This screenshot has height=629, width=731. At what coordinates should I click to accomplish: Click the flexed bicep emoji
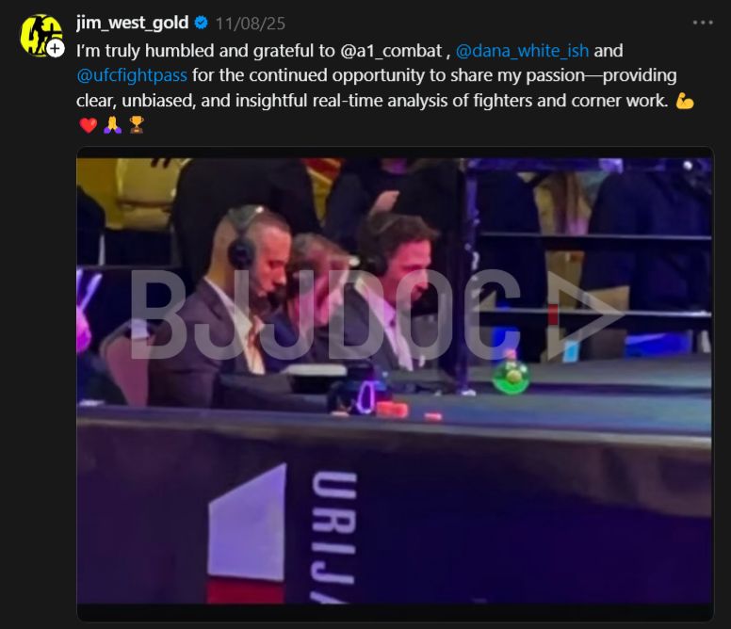point(685,101)
